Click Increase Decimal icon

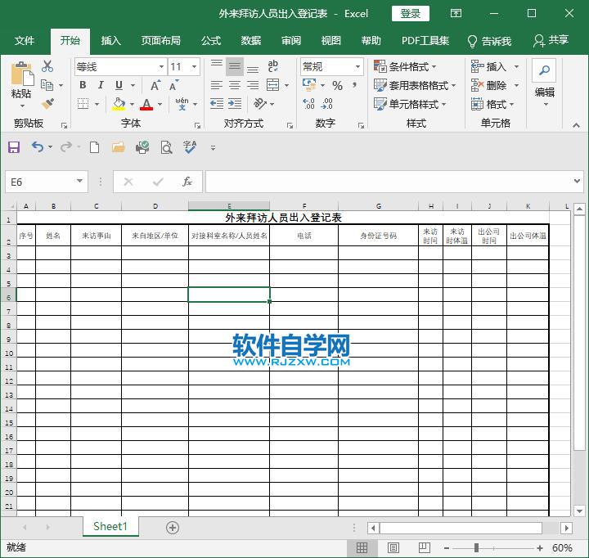coord(308,103)
